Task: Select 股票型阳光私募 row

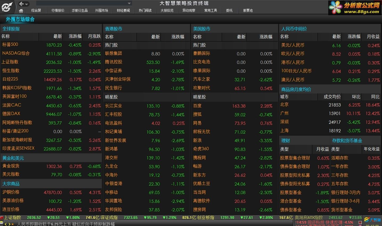Action: click(305, 175)
